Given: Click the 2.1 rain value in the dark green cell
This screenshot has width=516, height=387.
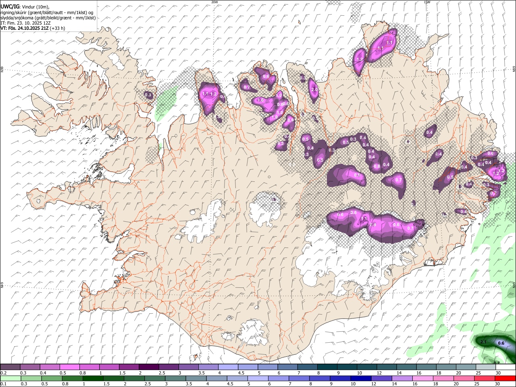Looking at the screenshot, I should (x=484, y=342).
